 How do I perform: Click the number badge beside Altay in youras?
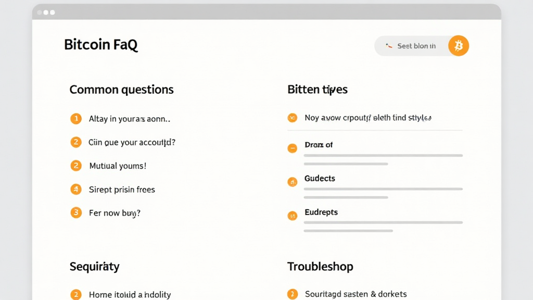pos(76,119)
